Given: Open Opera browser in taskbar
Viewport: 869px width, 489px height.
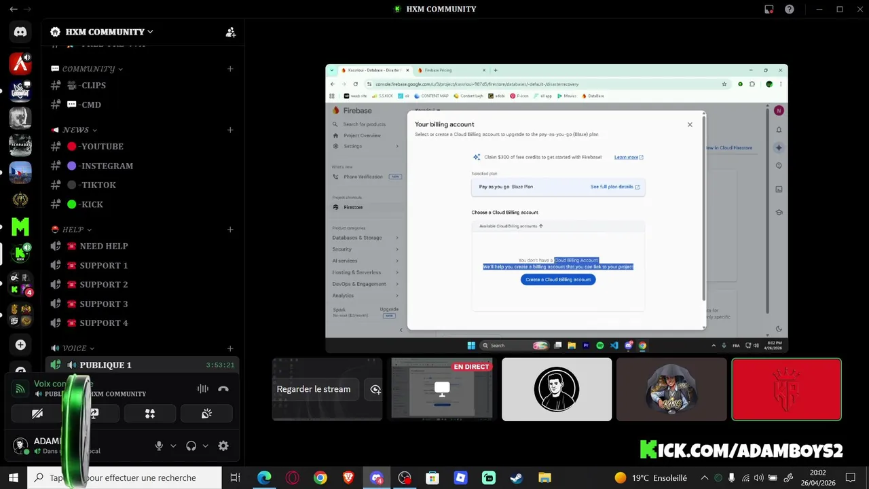Looking at the screenshot, I should click(x=292, y=477).
